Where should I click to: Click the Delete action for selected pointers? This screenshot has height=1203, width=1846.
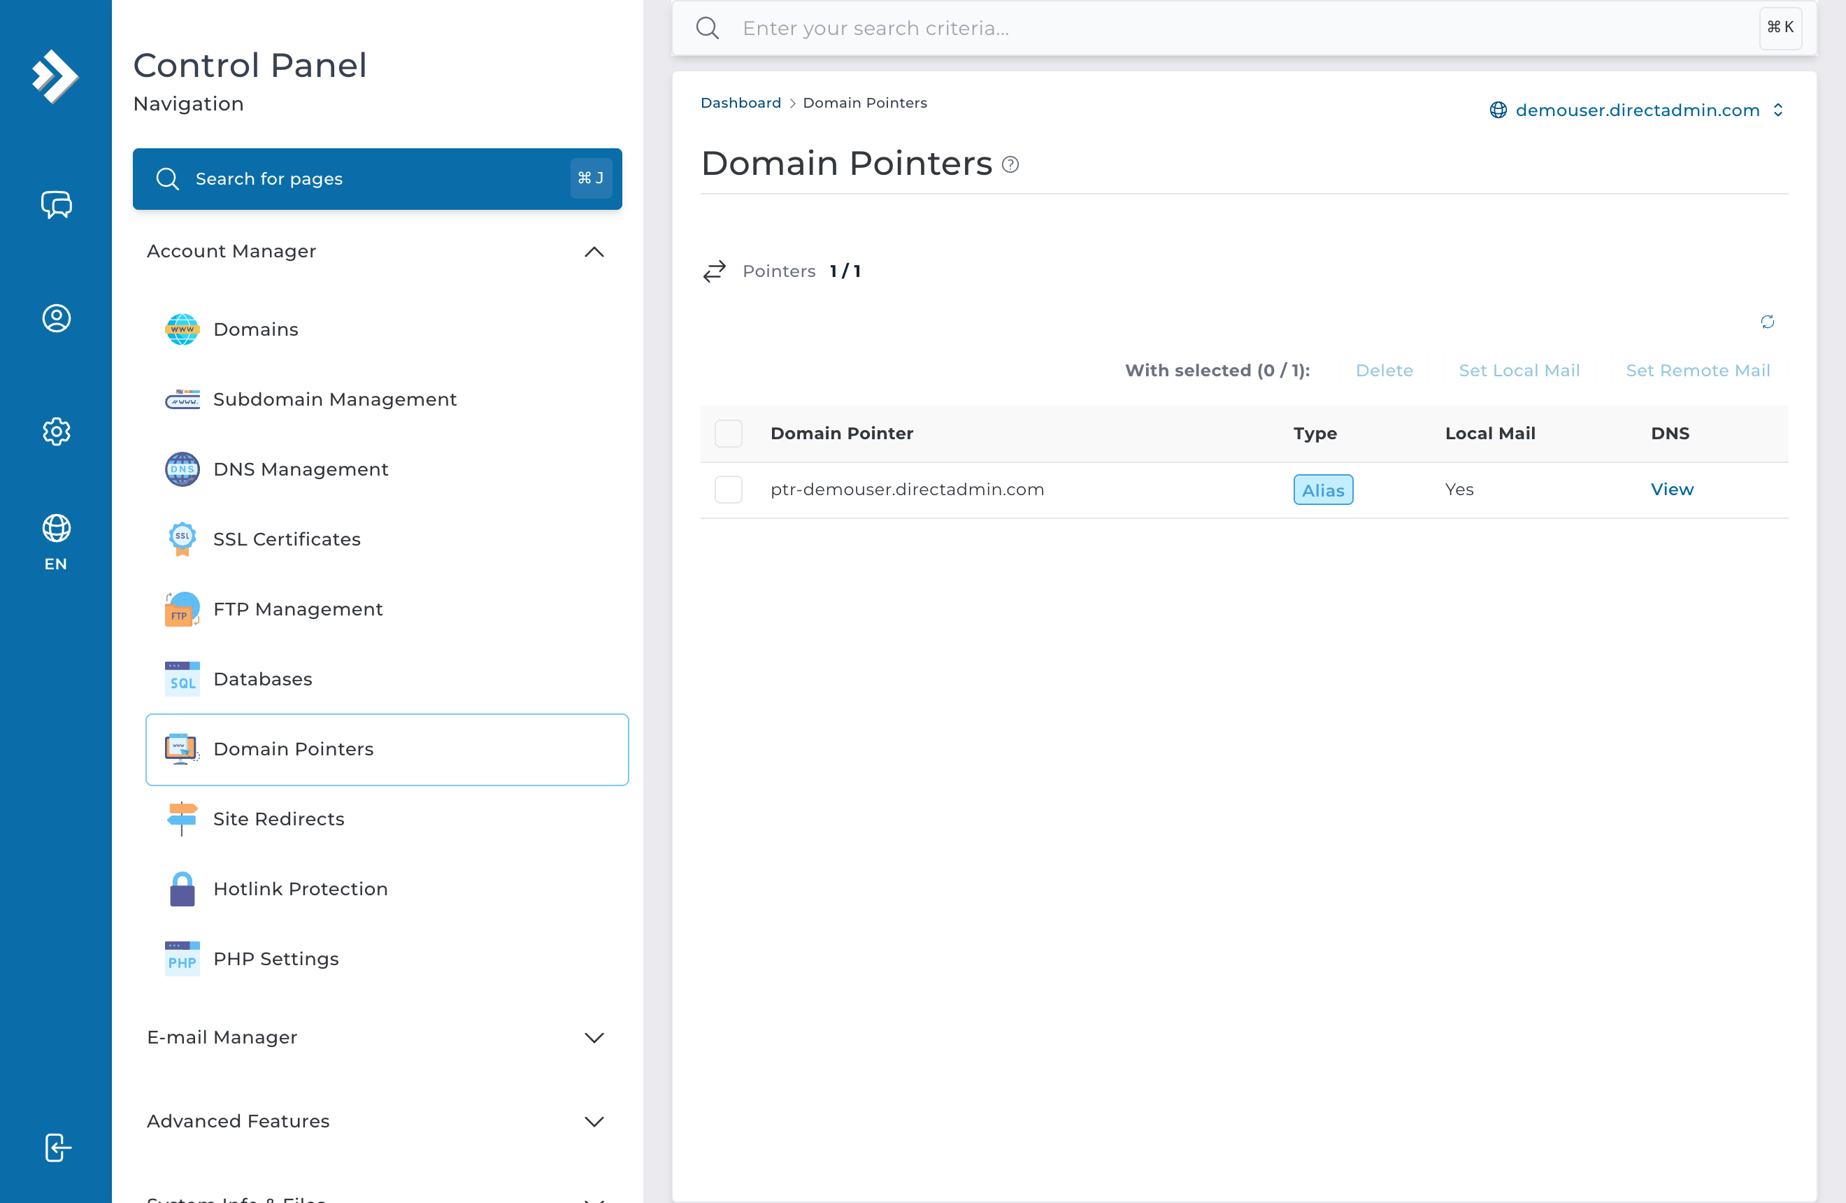[1384, 371]
